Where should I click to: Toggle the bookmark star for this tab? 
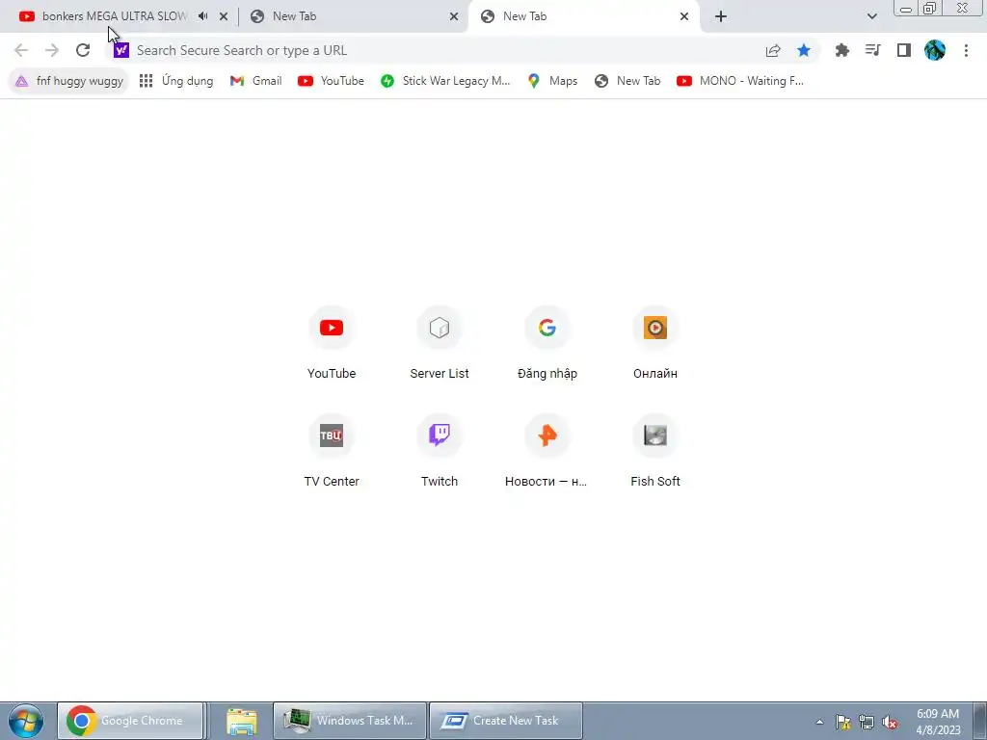804,50
